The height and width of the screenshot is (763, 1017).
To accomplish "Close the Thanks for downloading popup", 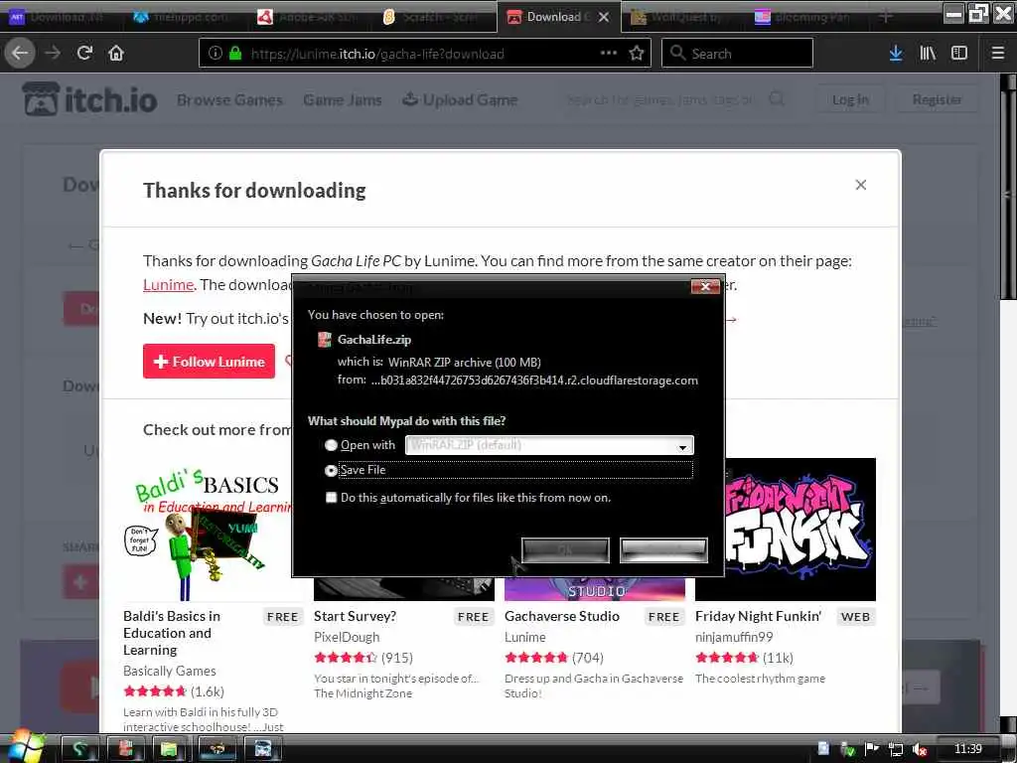I will [x=861, y=185].
